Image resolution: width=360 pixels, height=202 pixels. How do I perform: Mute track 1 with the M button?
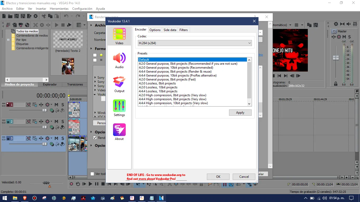tap(56, 105)
